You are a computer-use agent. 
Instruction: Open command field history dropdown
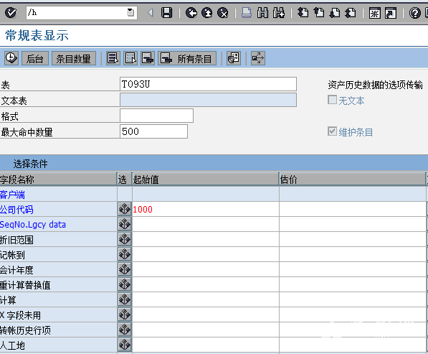(130, 13)
